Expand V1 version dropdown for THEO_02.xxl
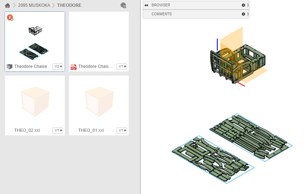The width and height of the screenshot is (308, 194). pyautogui.click(x=58, y=130)
